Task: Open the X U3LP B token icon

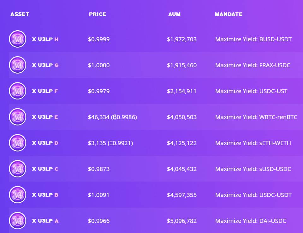Action: [18, 195]
